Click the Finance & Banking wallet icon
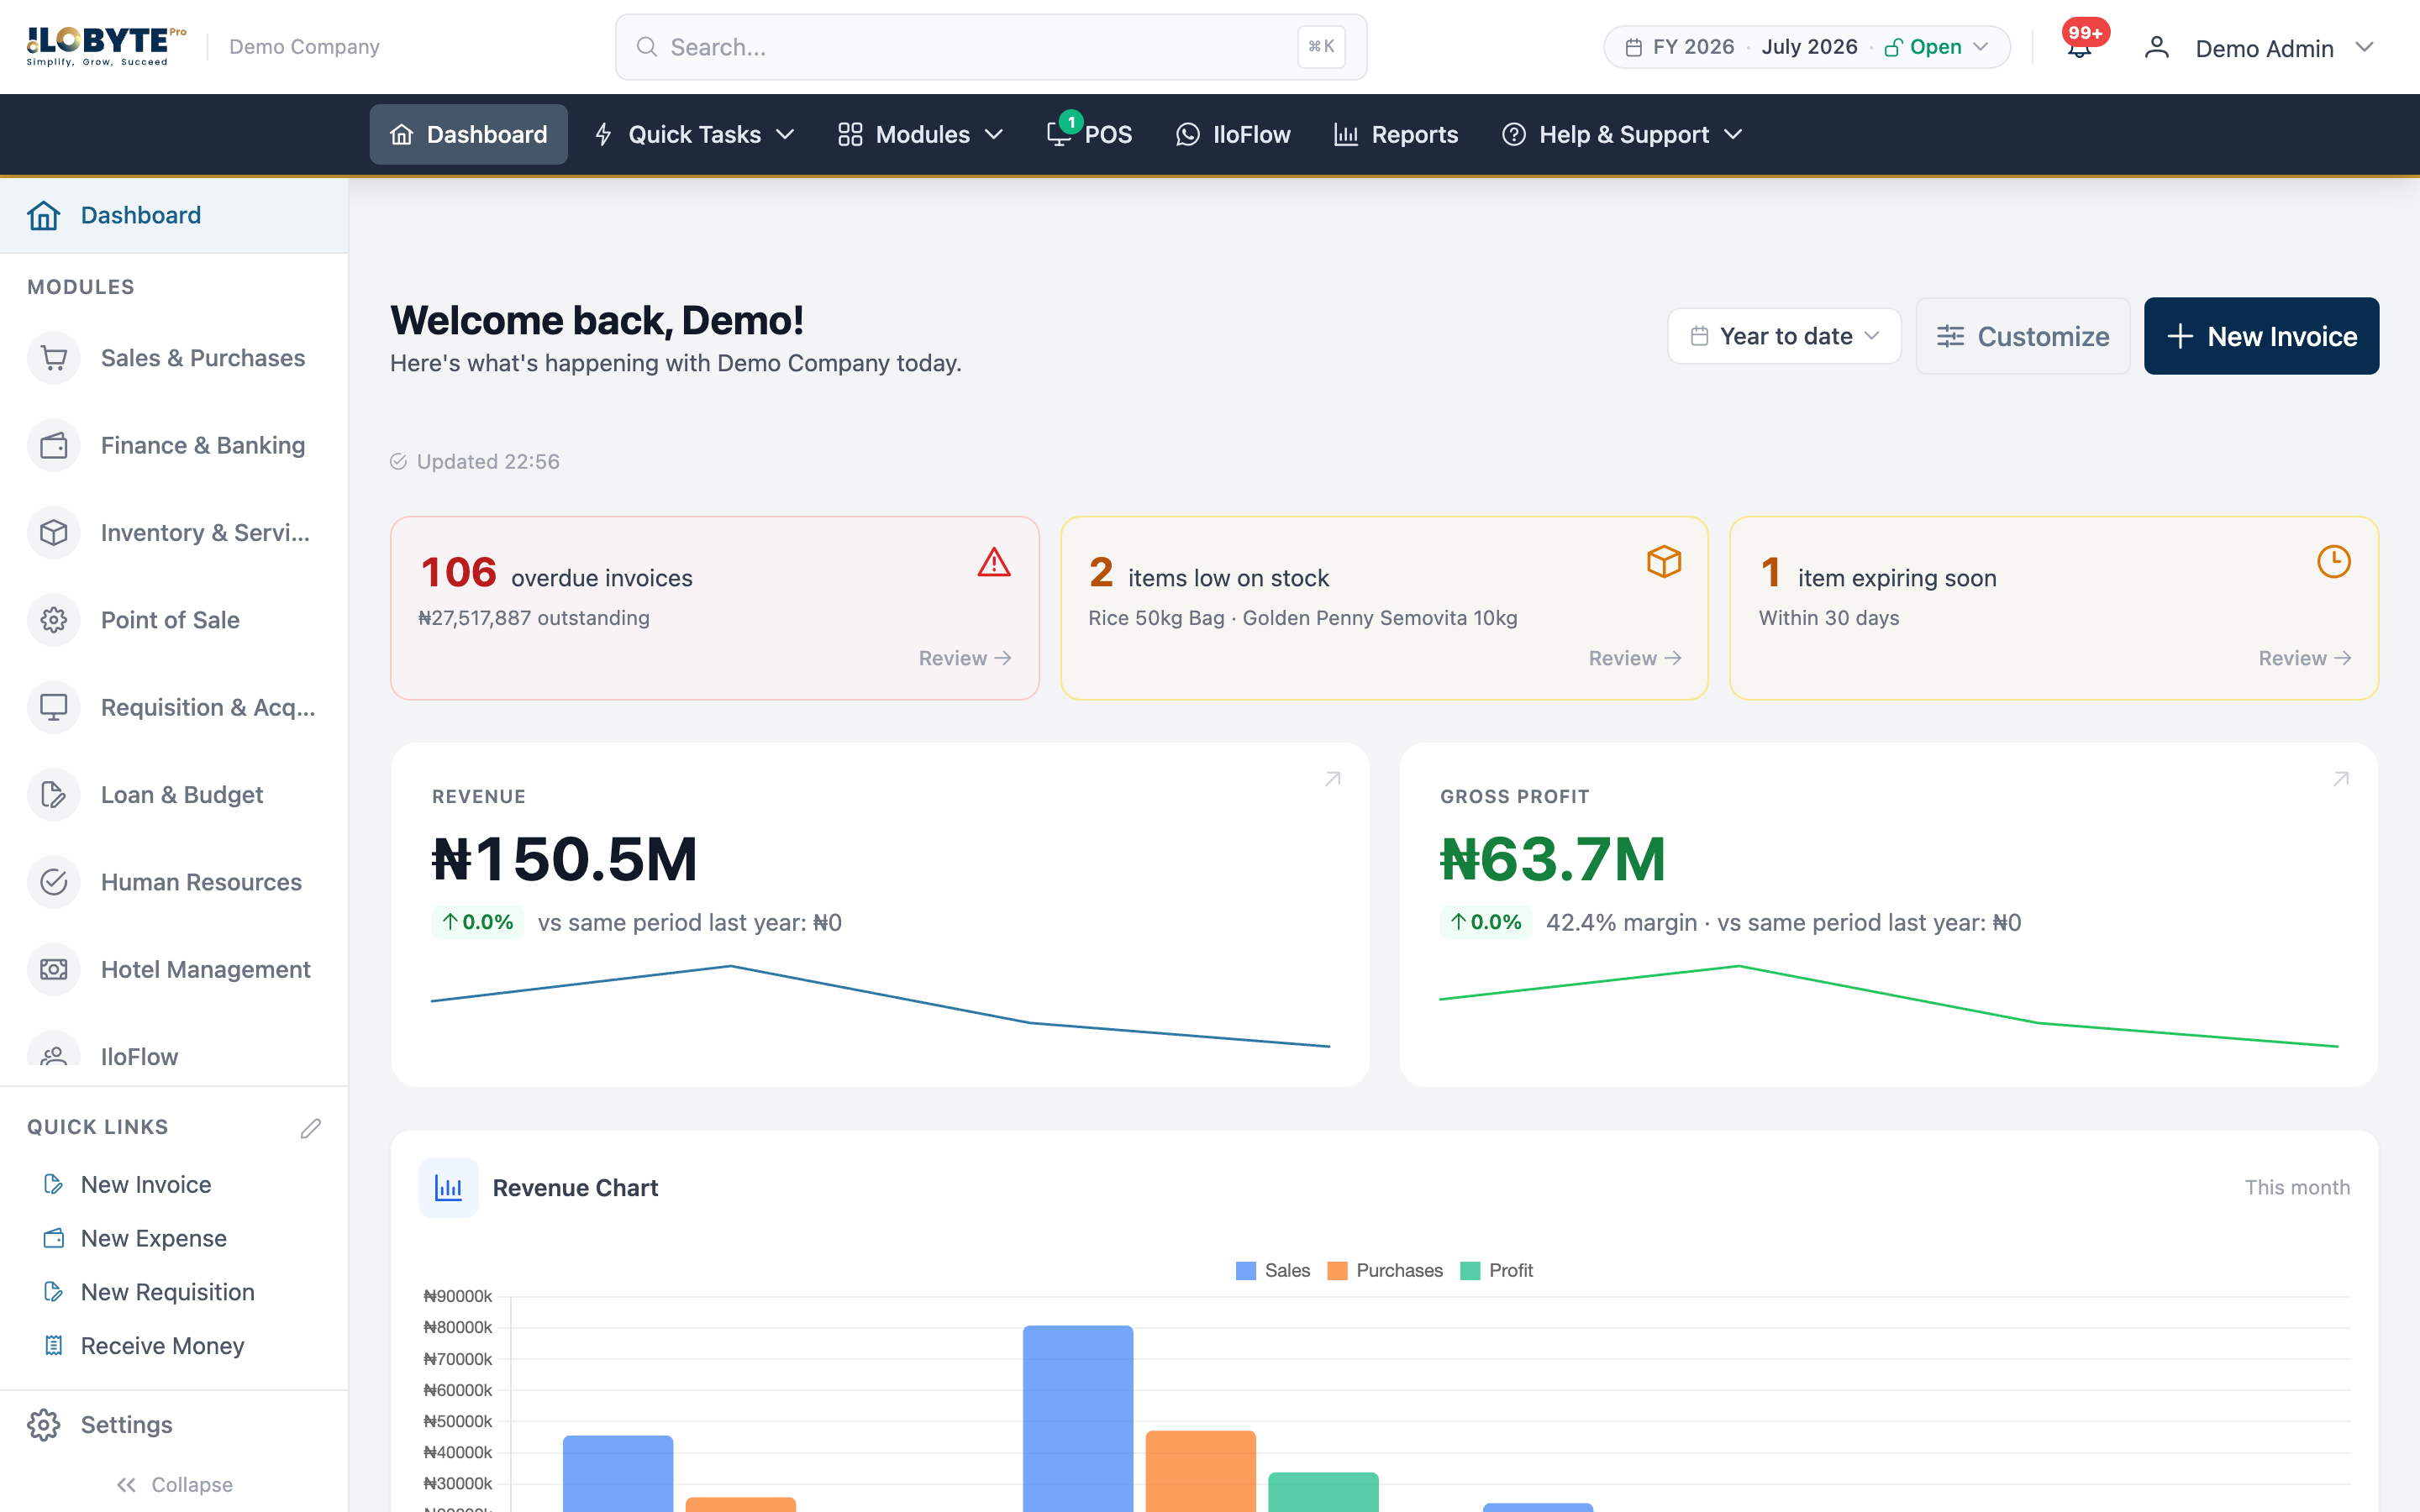2420x1512 pixels. (x=54, y=445)
